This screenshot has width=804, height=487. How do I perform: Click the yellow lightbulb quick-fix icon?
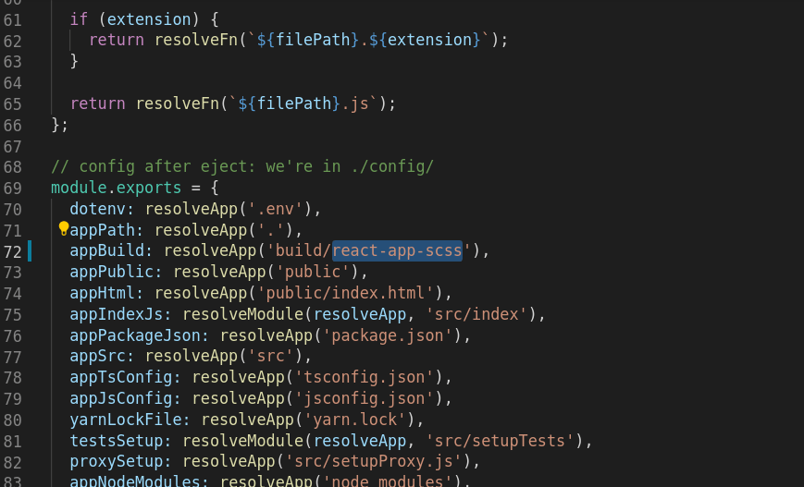pos(63,228)
